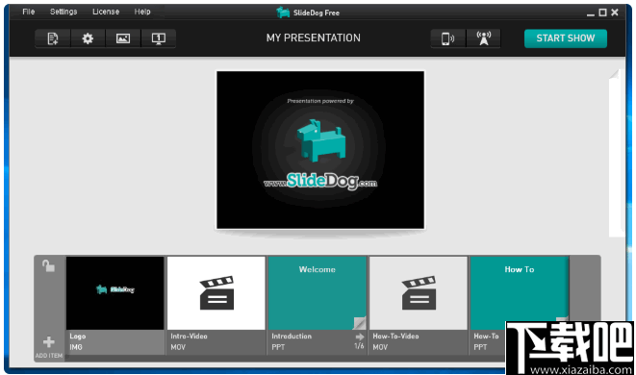
Task: Click the background image icon
Action: point(123,38)
